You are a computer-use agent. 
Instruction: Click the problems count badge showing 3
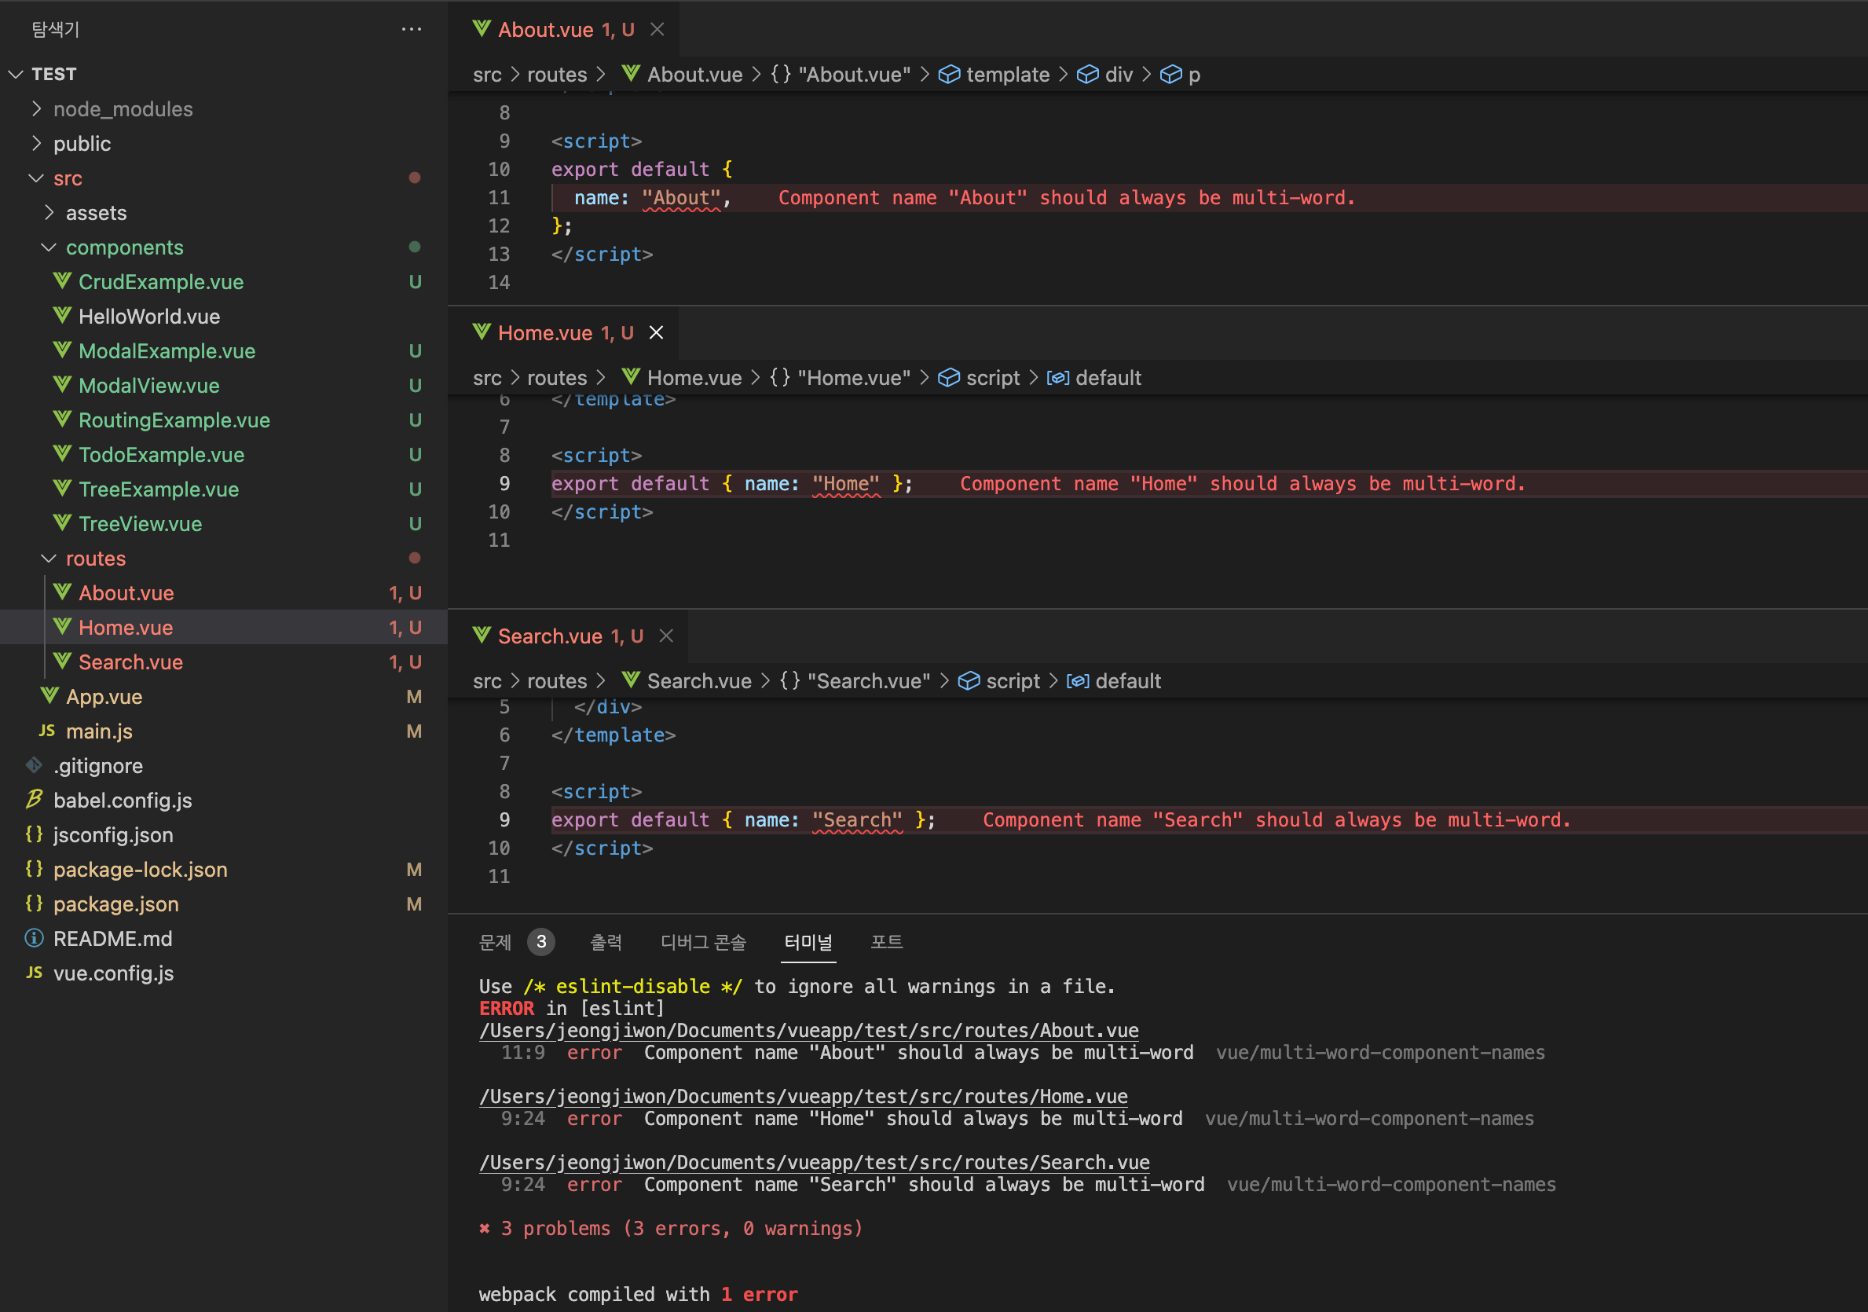click(541, 942)
